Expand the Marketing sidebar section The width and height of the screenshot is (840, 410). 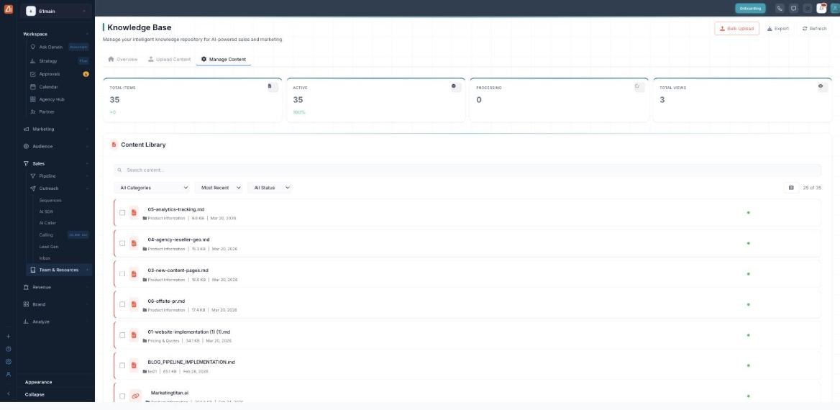click(56, 129)
